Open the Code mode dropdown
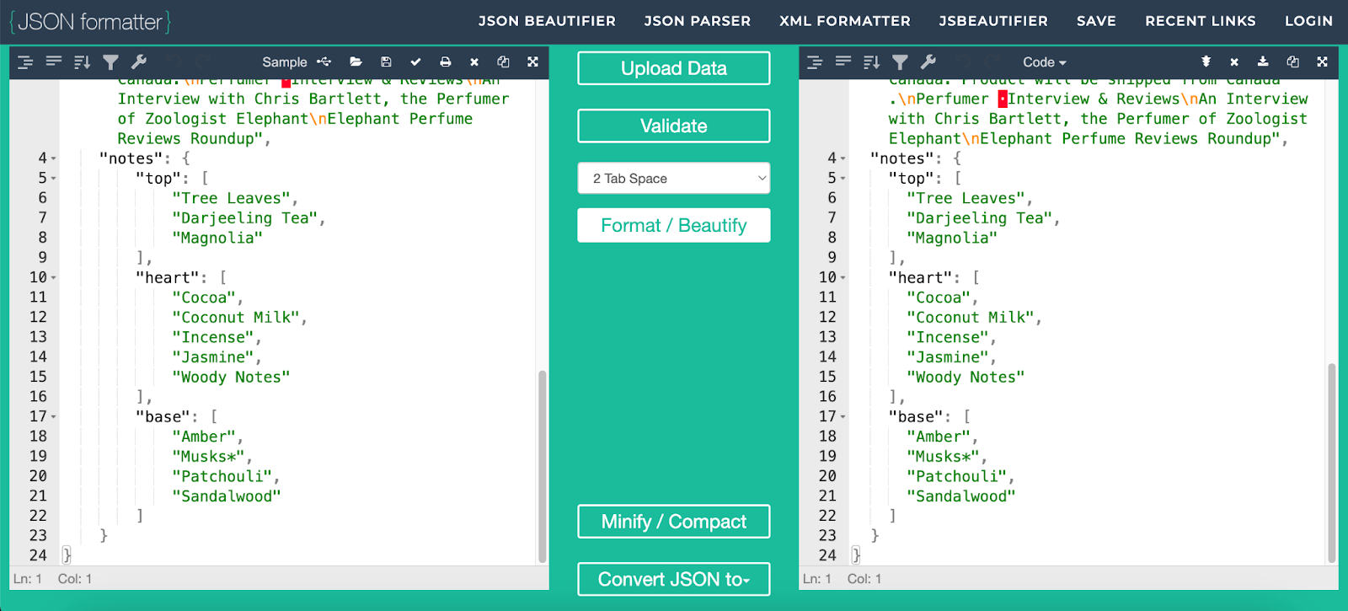This screenshot has height=611, width=1348. click(1045, 62)
